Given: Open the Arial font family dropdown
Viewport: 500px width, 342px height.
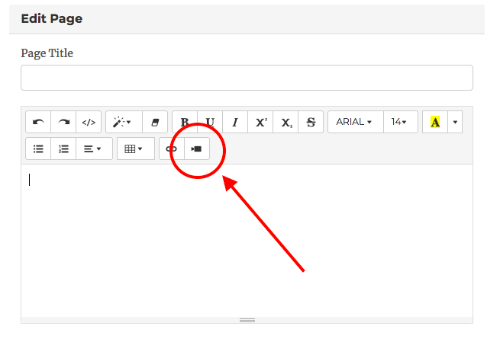Looking at the screenshot, I should (354, 122).
